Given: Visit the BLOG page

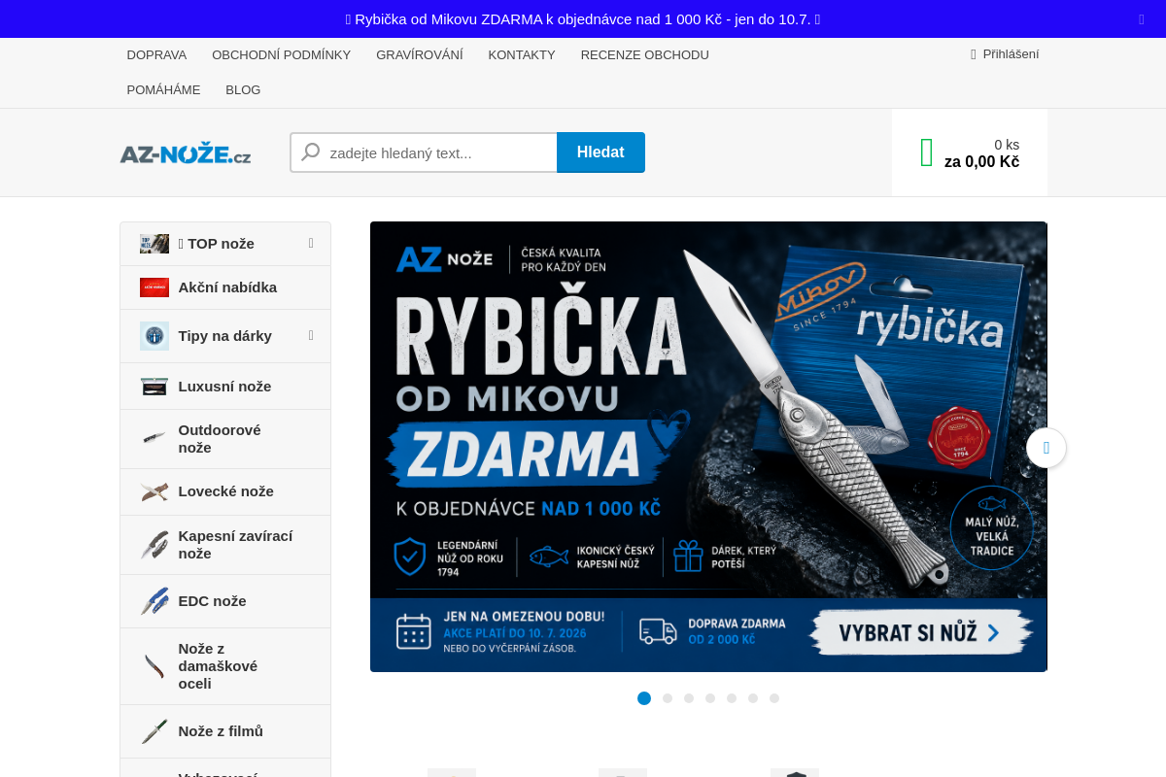Looking at the screenshot, I should click(x=243, y=89).
